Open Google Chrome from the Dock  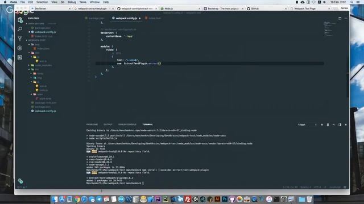(x=77, y=199)
